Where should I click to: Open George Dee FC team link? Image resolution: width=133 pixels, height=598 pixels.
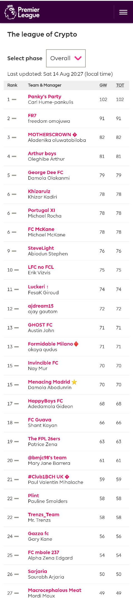46,172
